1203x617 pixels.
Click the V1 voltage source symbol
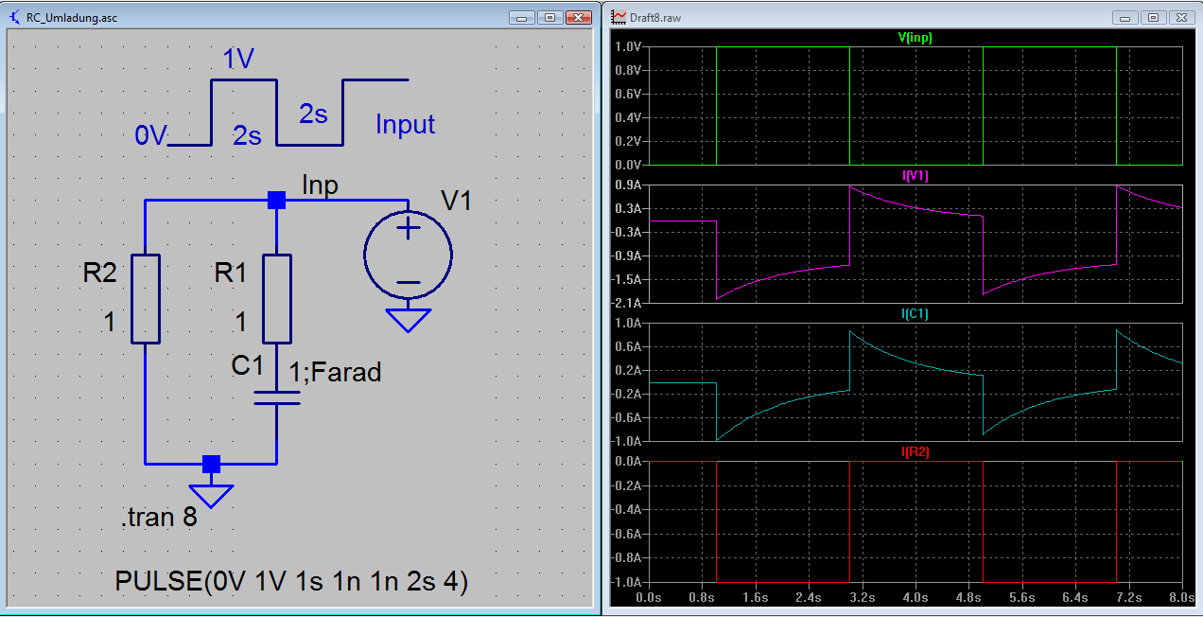[x=409, y=254]
